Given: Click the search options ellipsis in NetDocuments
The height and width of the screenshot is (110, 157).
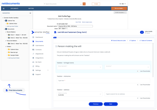Looking at the screenshot, I should [x=81, y=4].
